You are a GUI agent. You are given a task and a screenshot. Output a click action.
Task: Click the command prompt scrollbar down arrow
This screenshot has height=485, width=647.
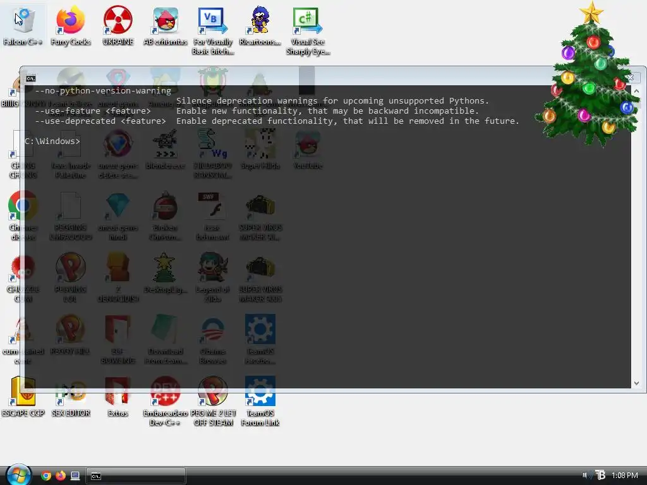pos(636,383)
